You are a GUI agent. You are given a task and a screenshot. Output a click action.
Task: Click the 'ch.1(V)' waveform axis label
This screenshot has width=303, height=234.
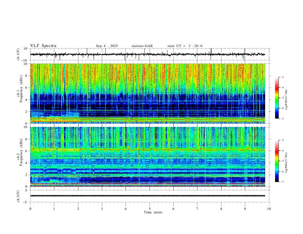[18, 54]
